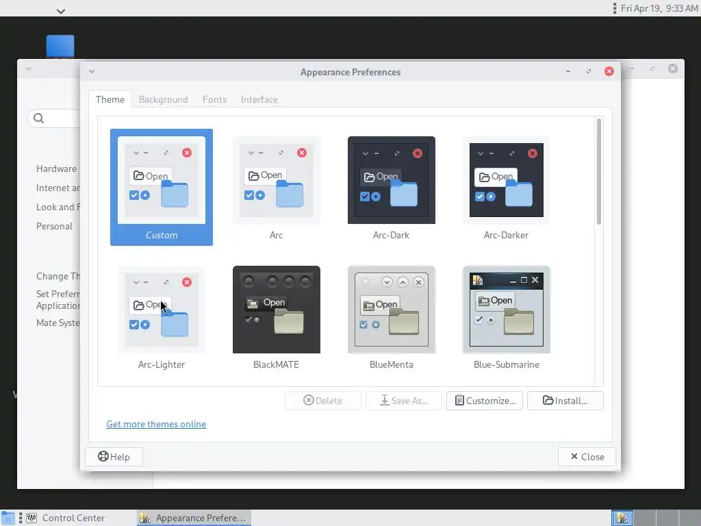Viewport: 701px width, 526px height.
Task: Click the date and time clock
Action: [x=659, y=8]
